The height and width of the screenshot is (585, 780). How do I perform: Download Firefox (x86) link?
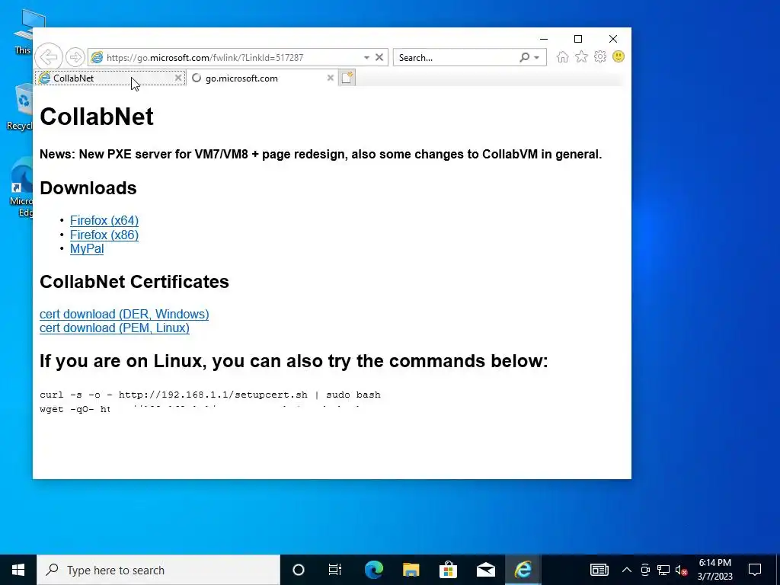(x=104, y=235)
